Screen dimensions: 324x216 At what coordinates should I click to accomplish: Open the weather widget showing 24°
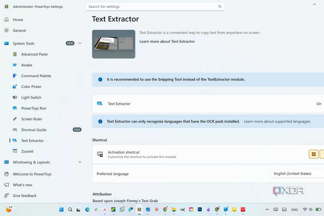(9, 209)
